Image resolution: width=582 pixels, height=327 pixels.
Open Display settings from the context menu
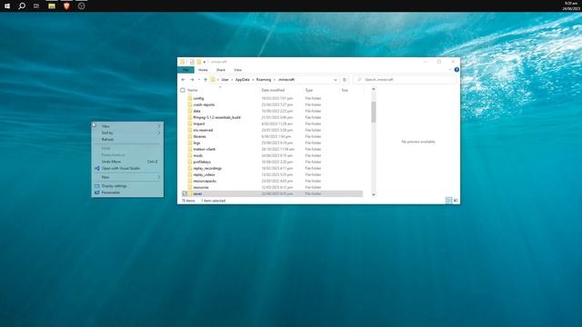click(x=127, y=185)
